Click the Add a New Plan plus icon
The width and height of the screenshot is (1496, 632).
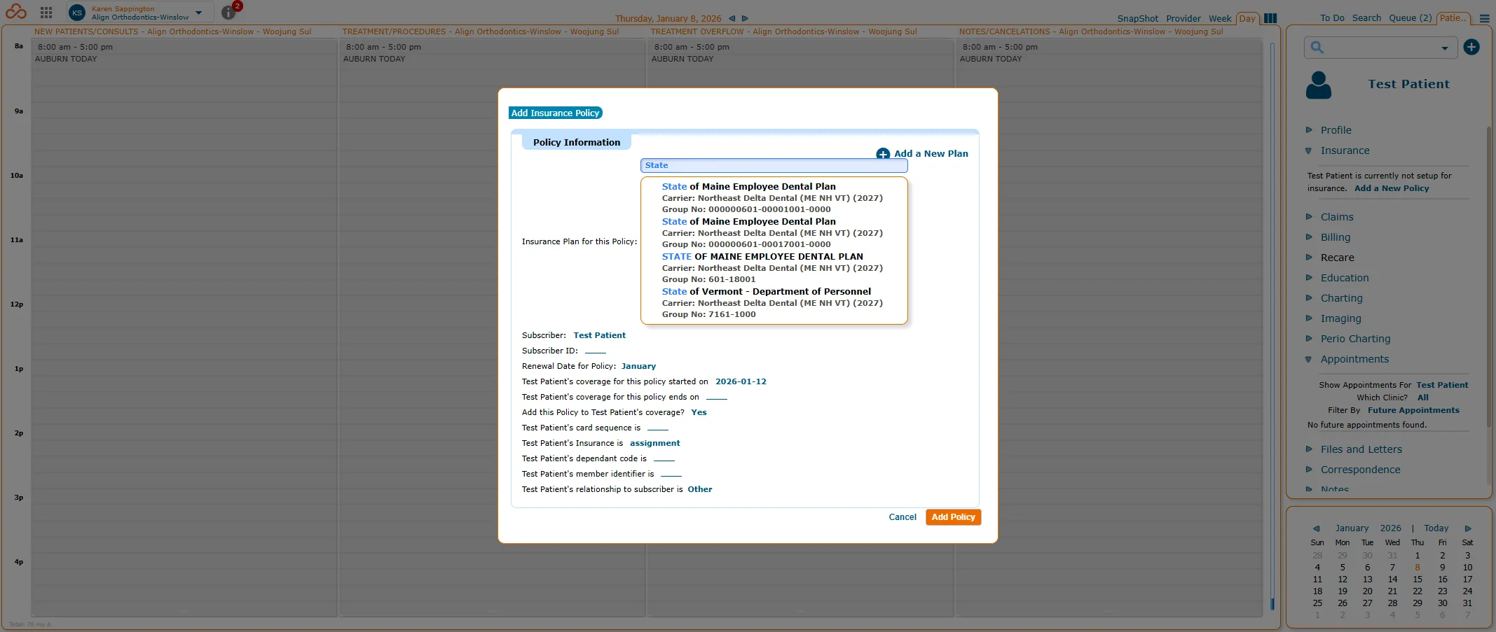pyautogui.click(x=882, y=153)
